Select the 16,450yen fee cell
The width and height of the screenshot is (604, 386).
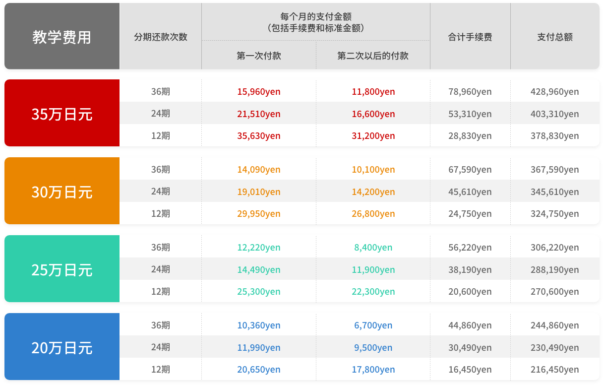click(470, 370)
